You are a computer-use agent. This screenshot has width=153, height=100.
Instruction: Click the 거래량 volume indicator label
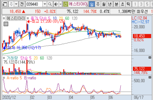click(12, 58)
